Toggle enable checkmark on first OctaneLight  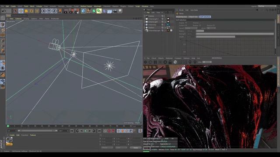pos(165,19)
